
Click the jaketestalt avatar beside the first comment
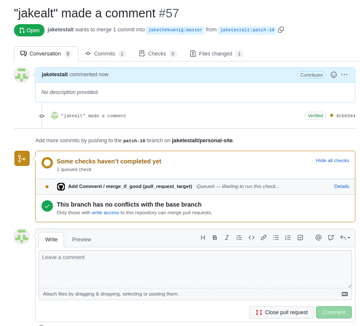[22, 75]
